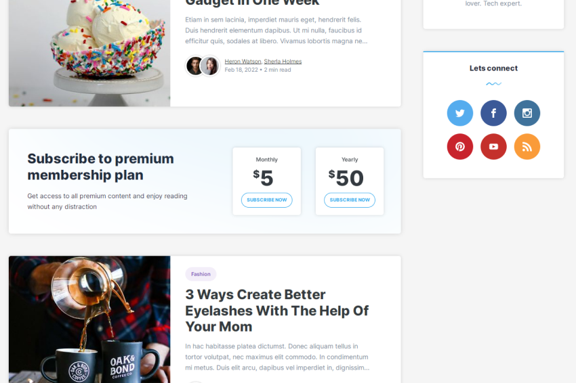Image resolution: width=576 pixels, height=383 pixels.
Task: Open the Pinterest social icon
Action: [x=460, y=147]
